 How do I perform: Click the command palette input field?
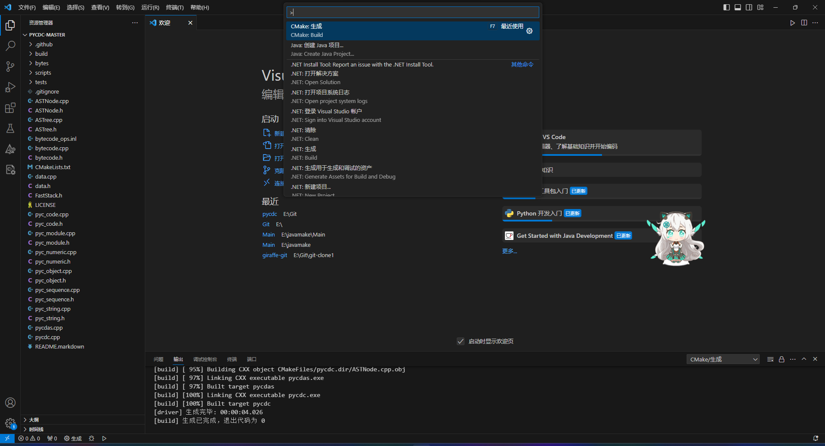pyautogui.click(x=412, y=12)
